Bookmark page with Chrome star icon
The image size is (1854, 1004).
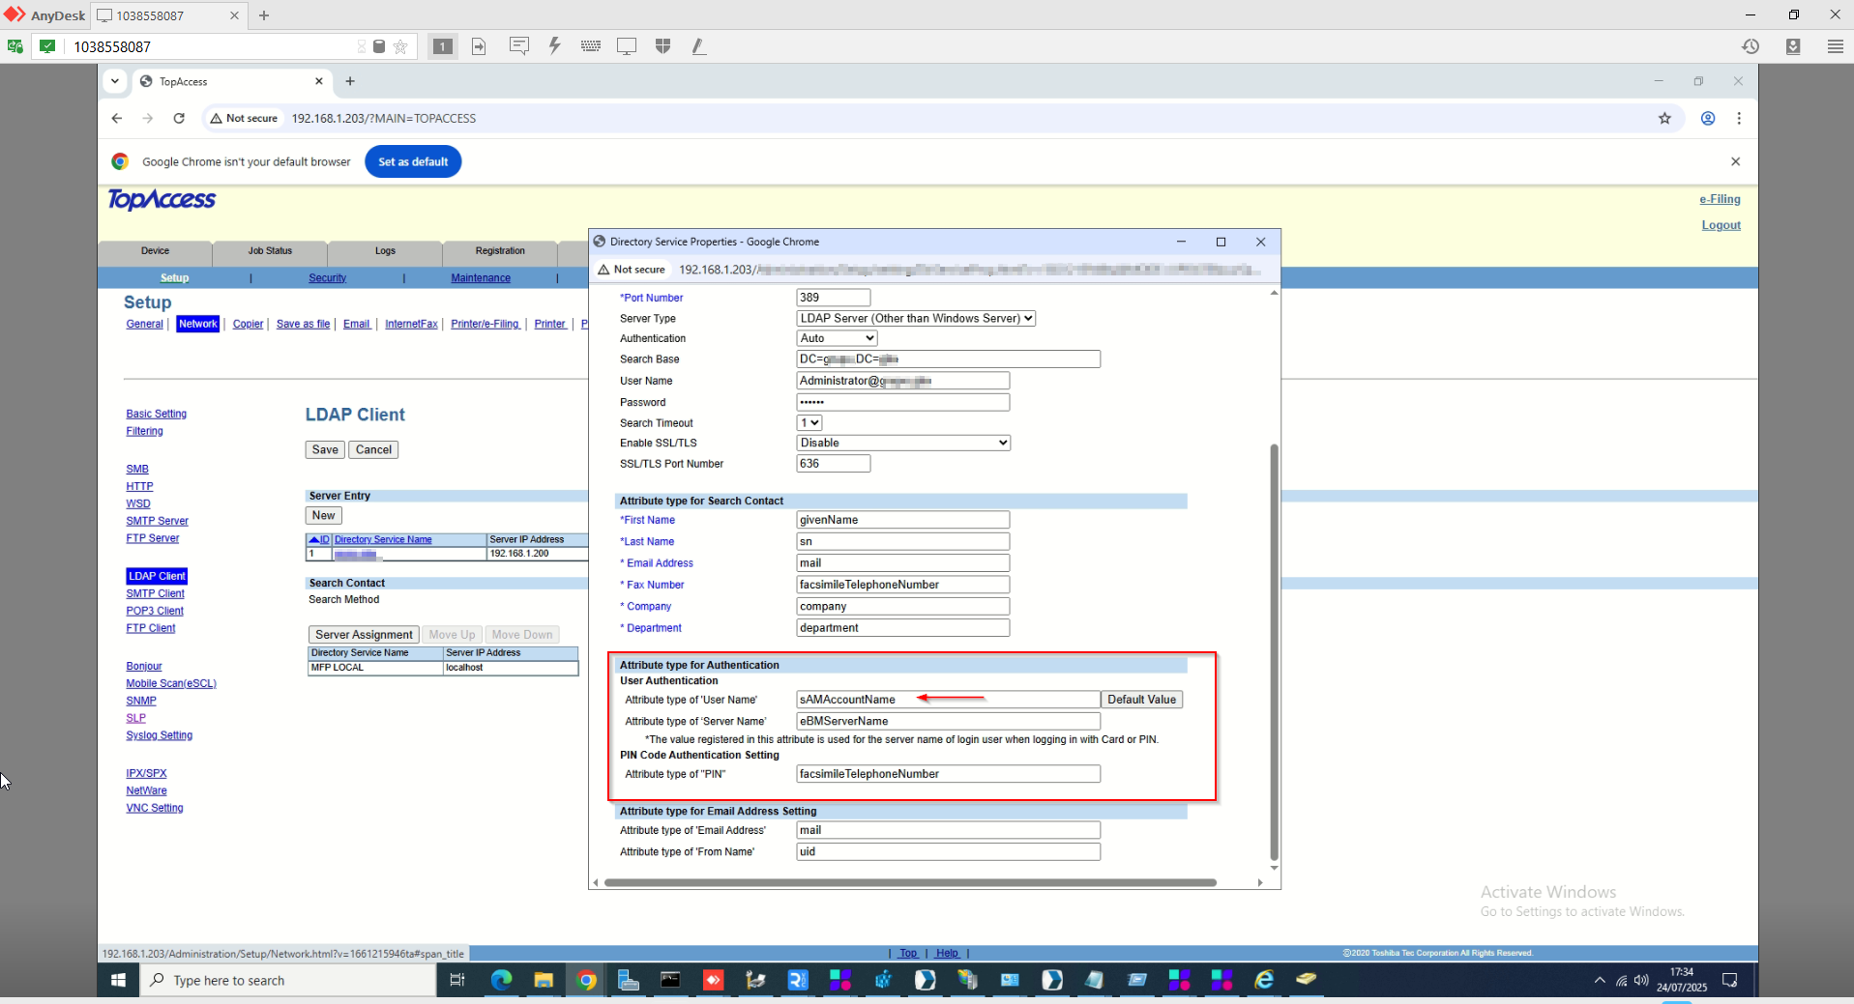[x=1664, y=118]
